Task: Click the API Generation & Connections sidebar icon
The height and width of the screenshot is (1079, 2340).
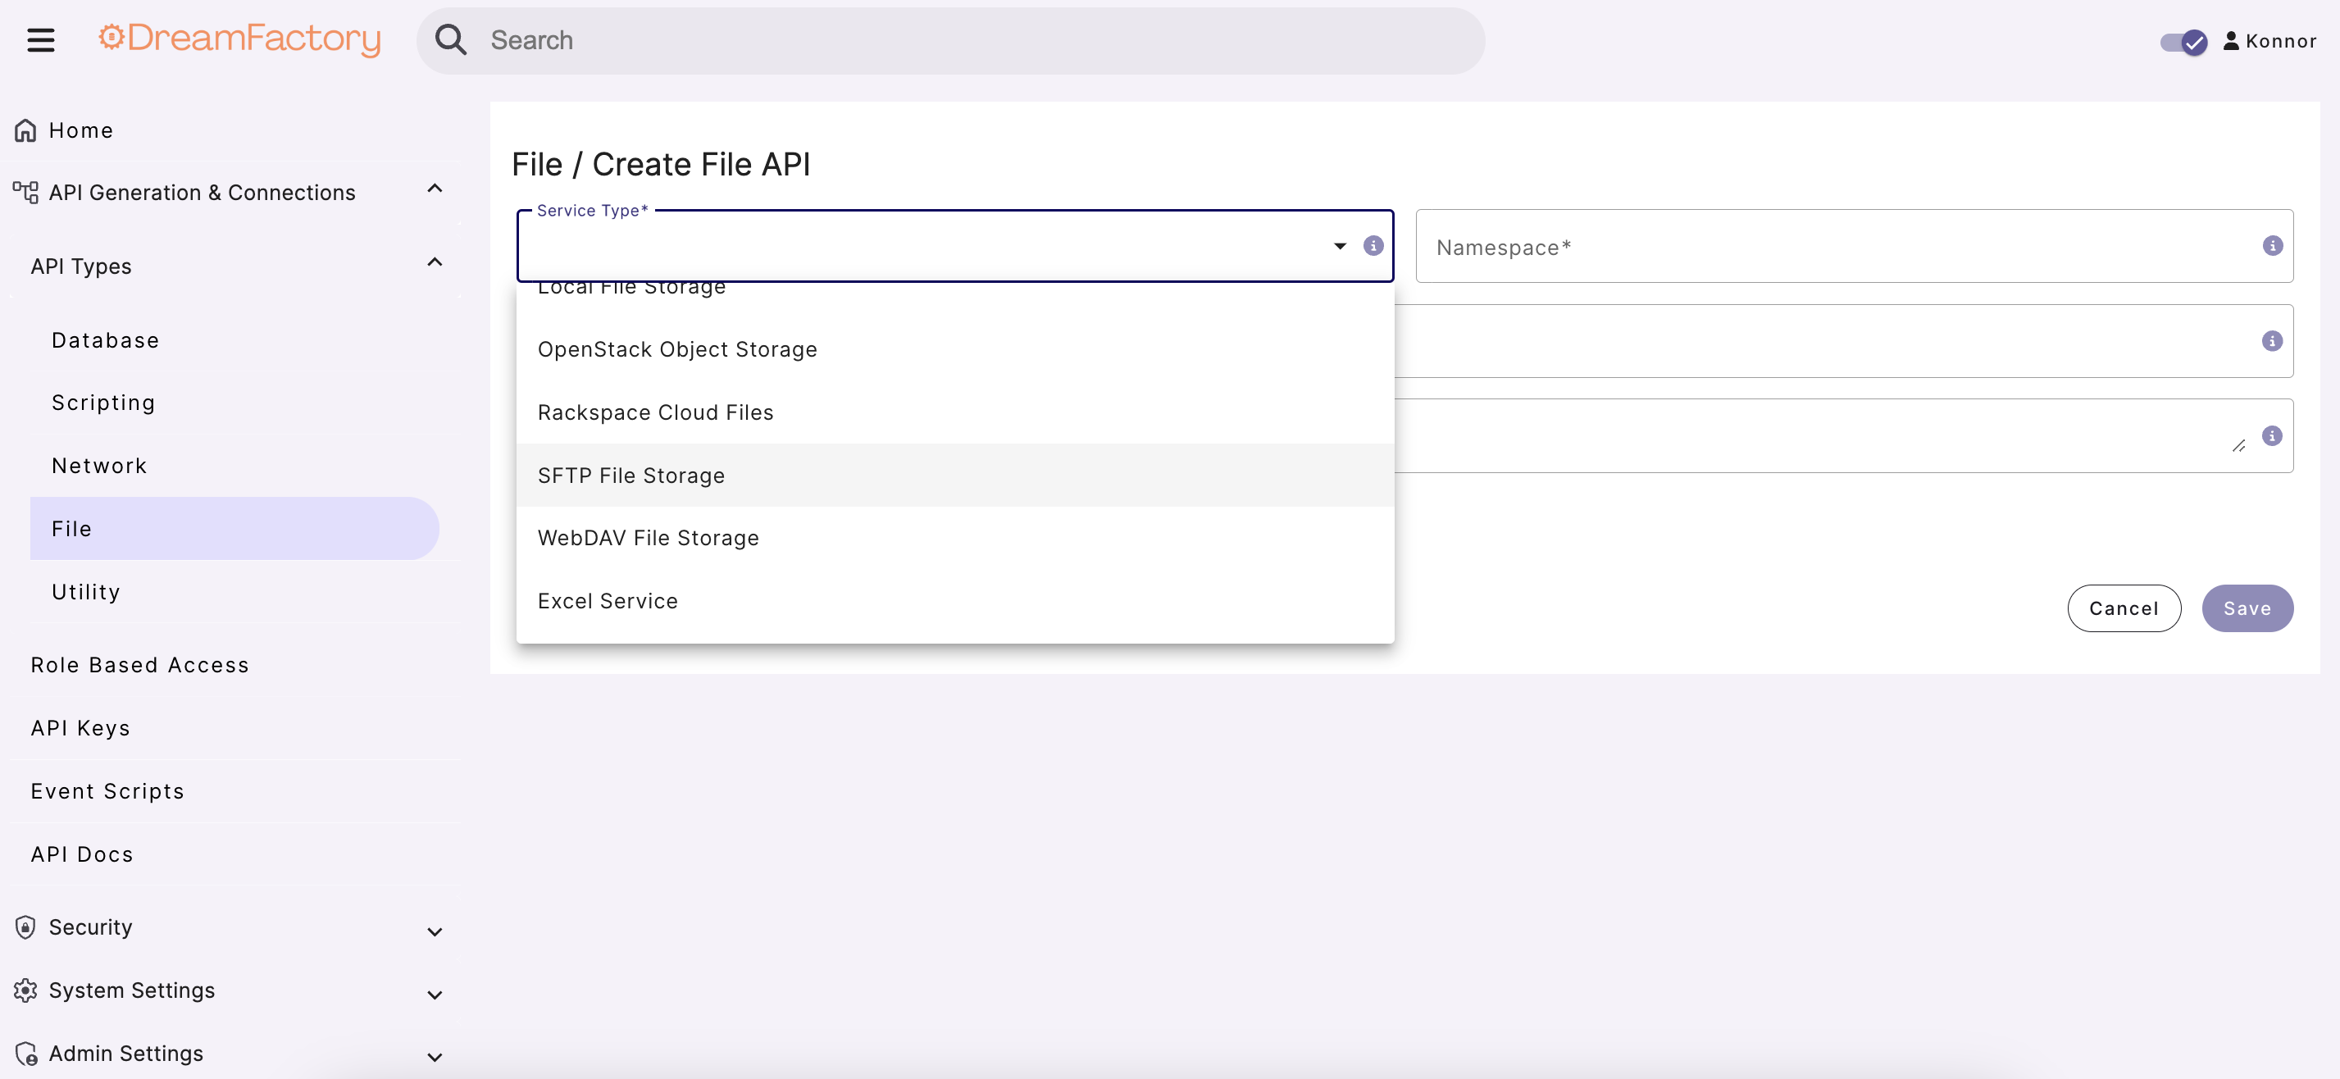Action: pyautogui.click(x=24, y=192)
